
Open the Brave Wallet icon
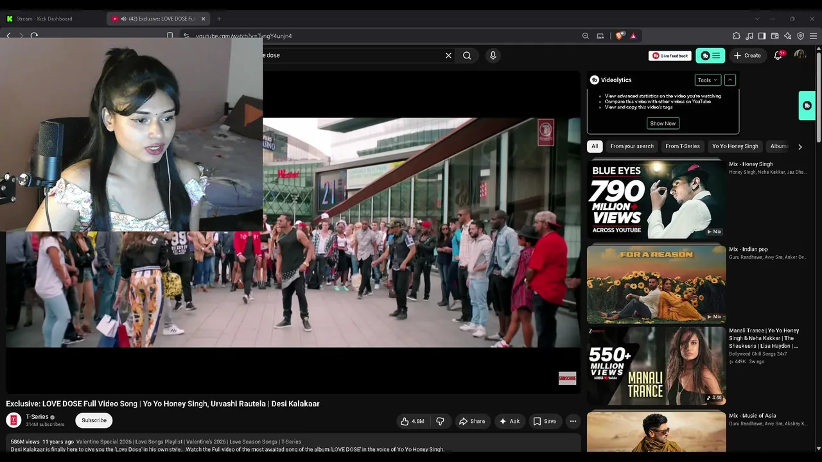(x=775, y=36)
